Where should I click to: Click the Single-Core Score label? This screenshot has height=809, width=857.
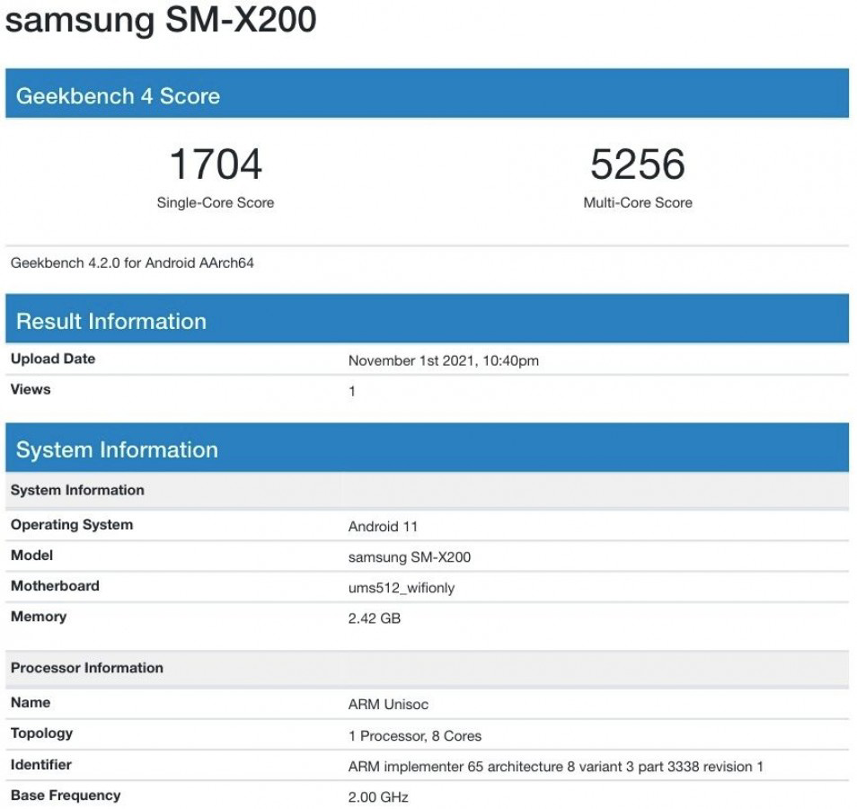tap(214, 203)
